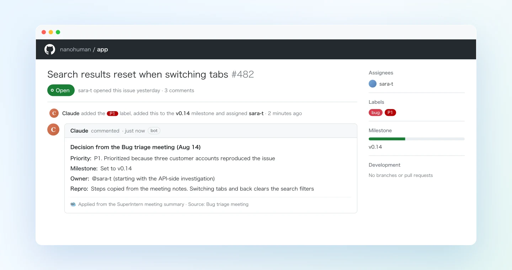Click Claude avatar beside the comment

point(53,130)
